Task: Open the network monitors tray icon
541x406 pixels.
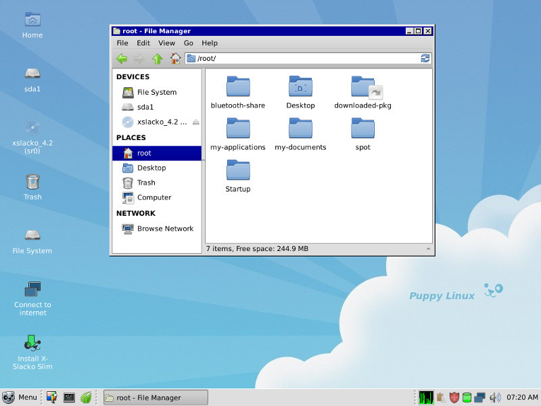Action: [x=479, y=398]
